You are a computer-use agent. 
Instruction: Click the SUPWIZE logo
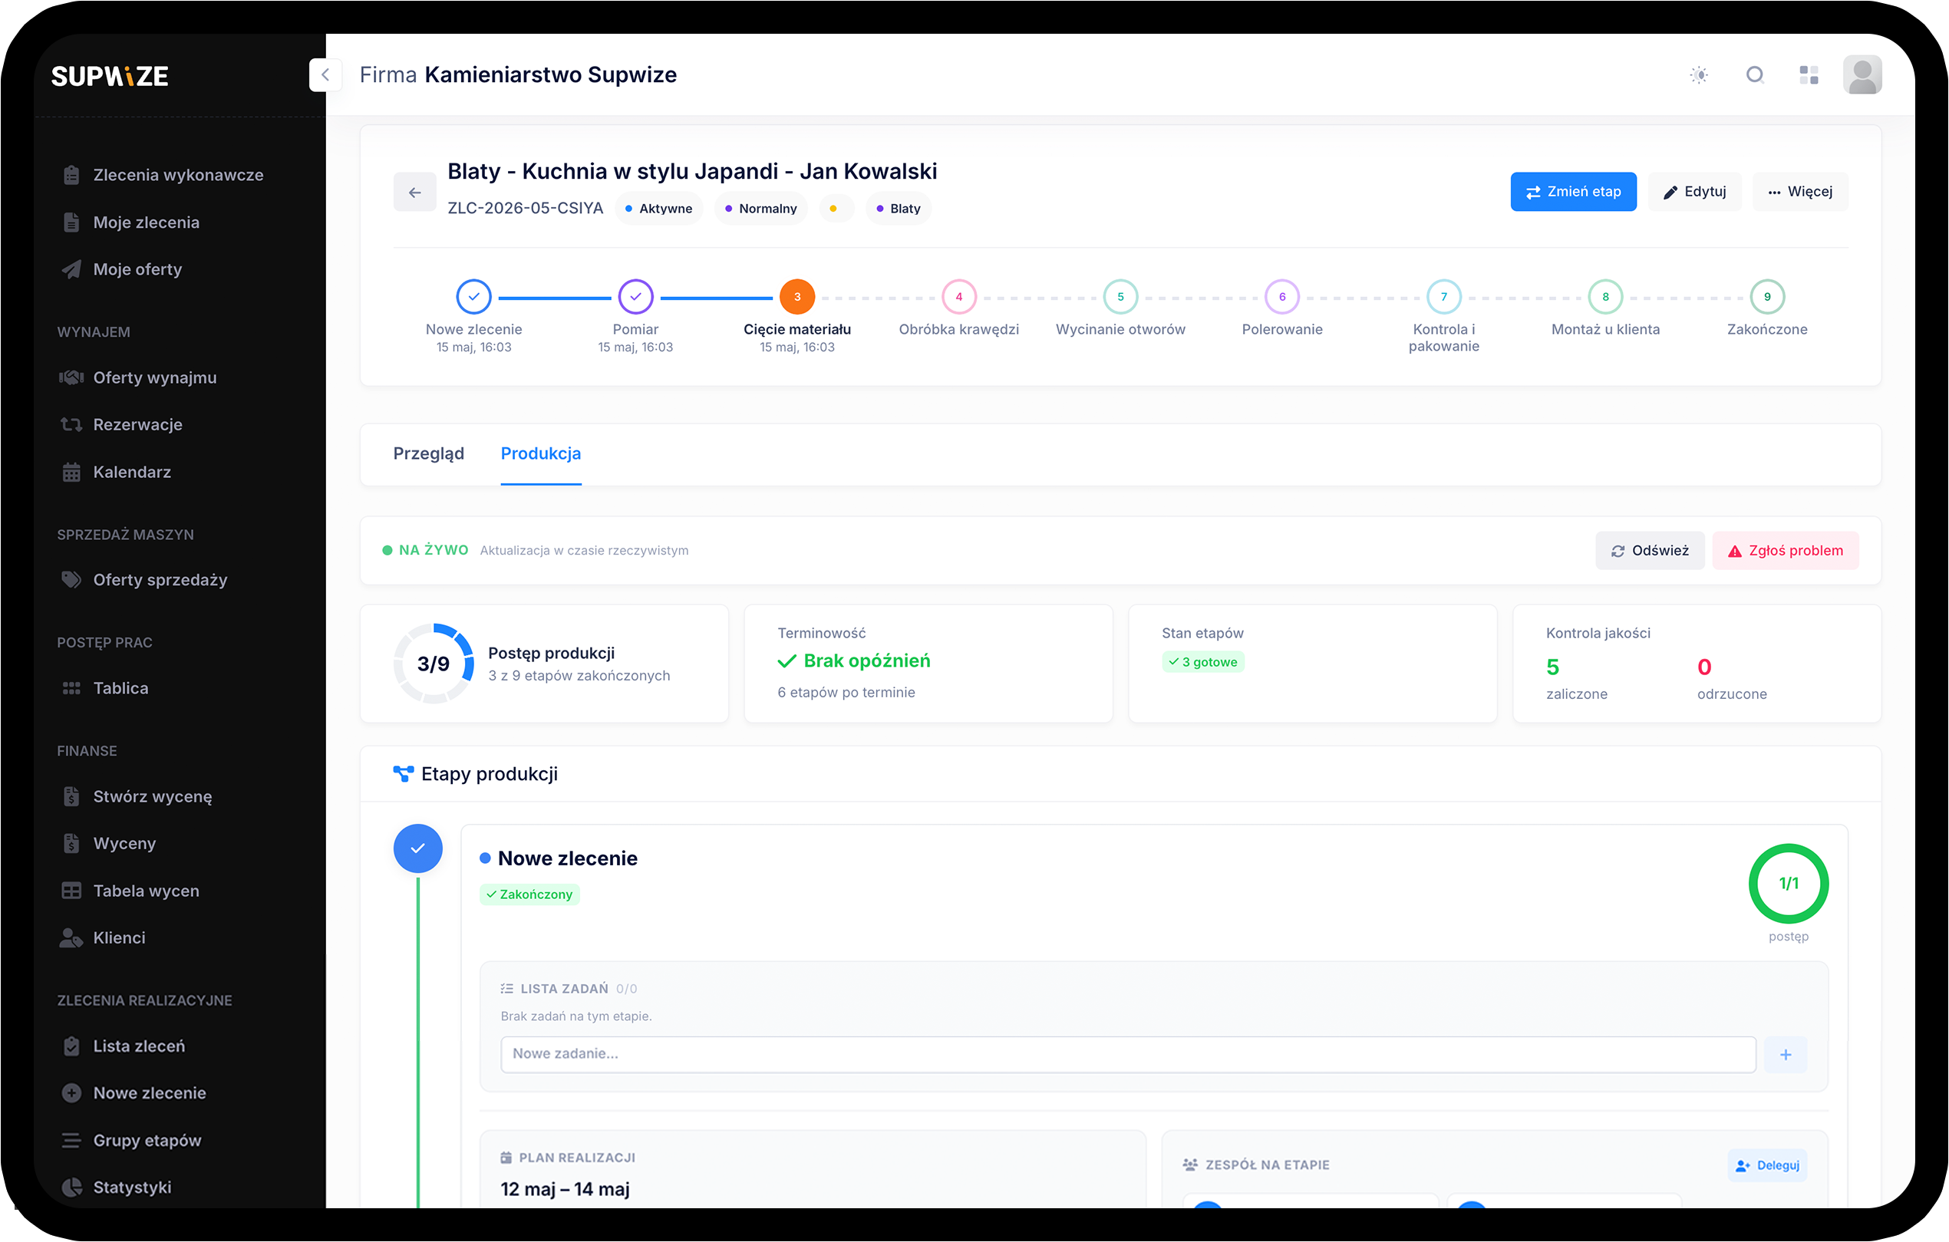(110, 76)
